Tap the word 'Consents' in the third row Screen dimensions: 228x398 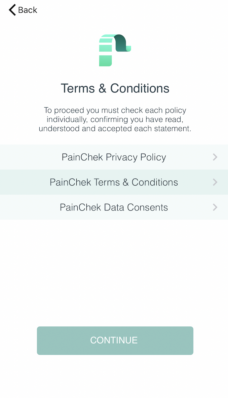148,207
